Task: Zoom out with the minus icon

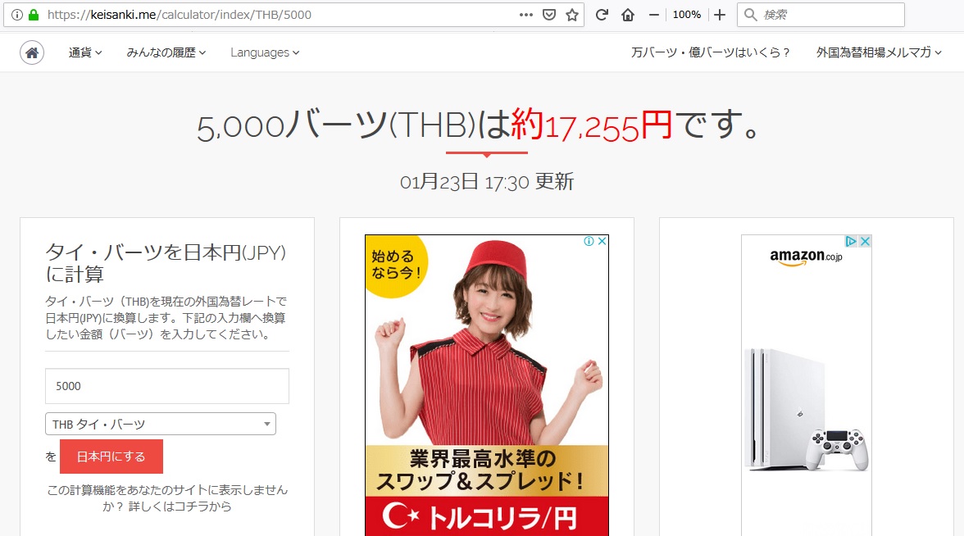Action: point(654,15)
